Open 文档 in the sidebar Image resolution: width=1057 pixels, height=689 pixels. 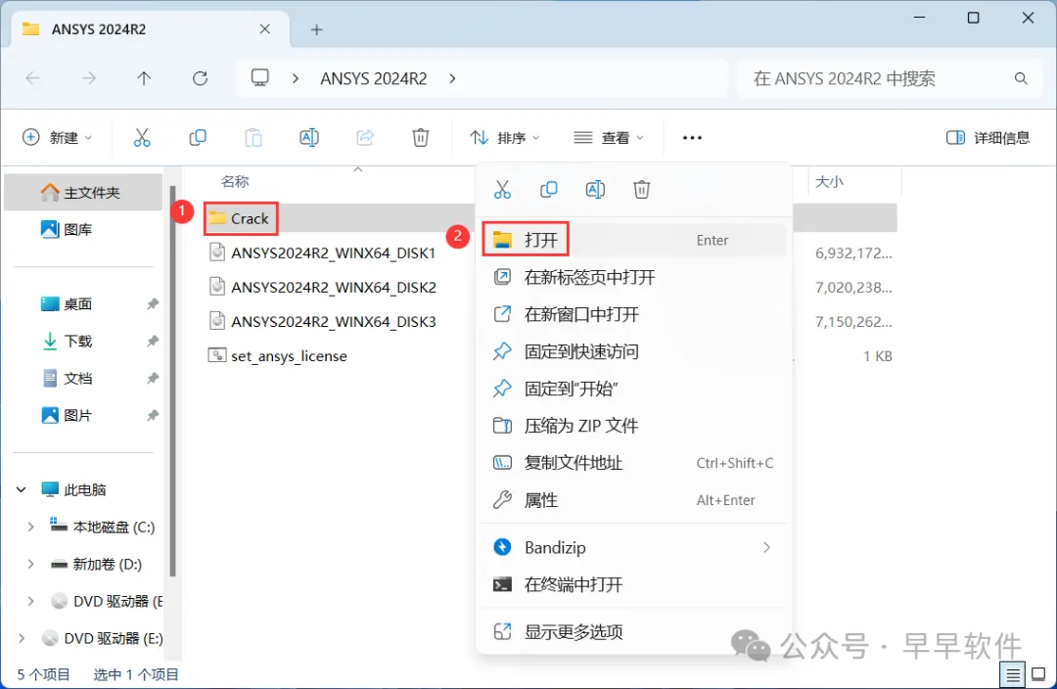point(83,378)
